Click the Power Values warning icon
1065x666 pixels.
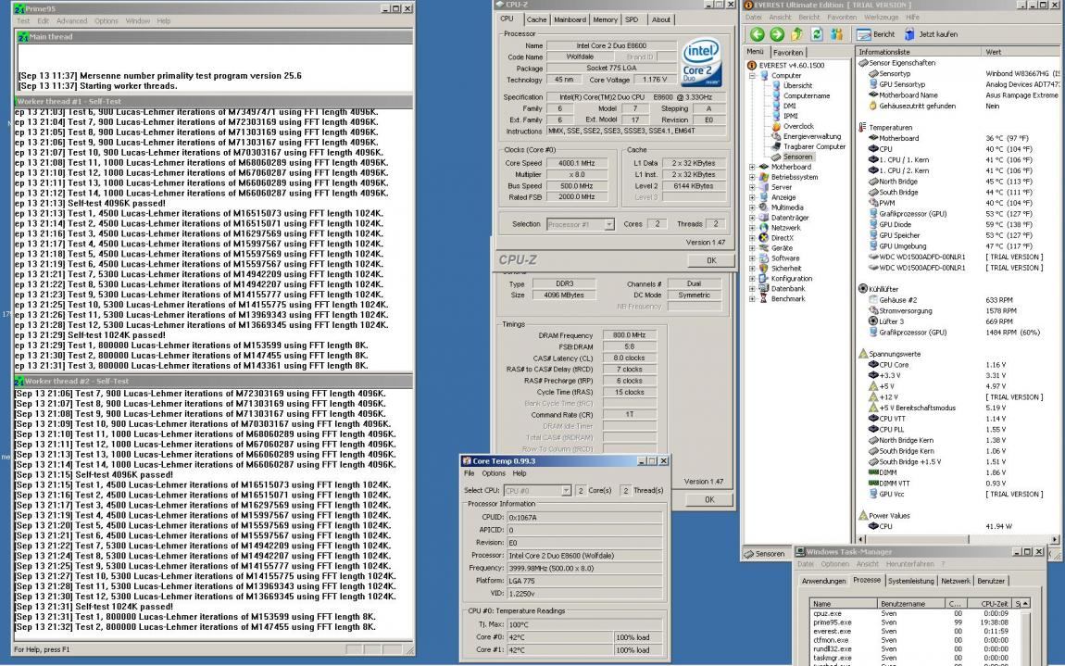click(863, 515)
